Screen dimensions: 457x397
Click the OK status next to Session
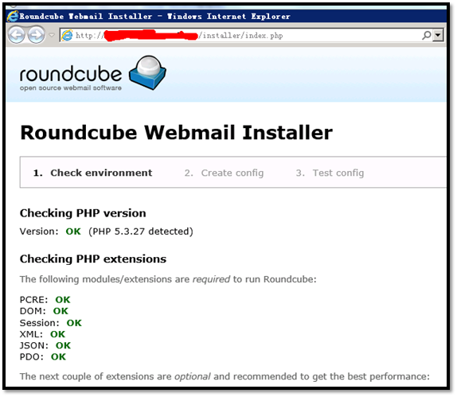pyautogui.click(x=74, y=323)
